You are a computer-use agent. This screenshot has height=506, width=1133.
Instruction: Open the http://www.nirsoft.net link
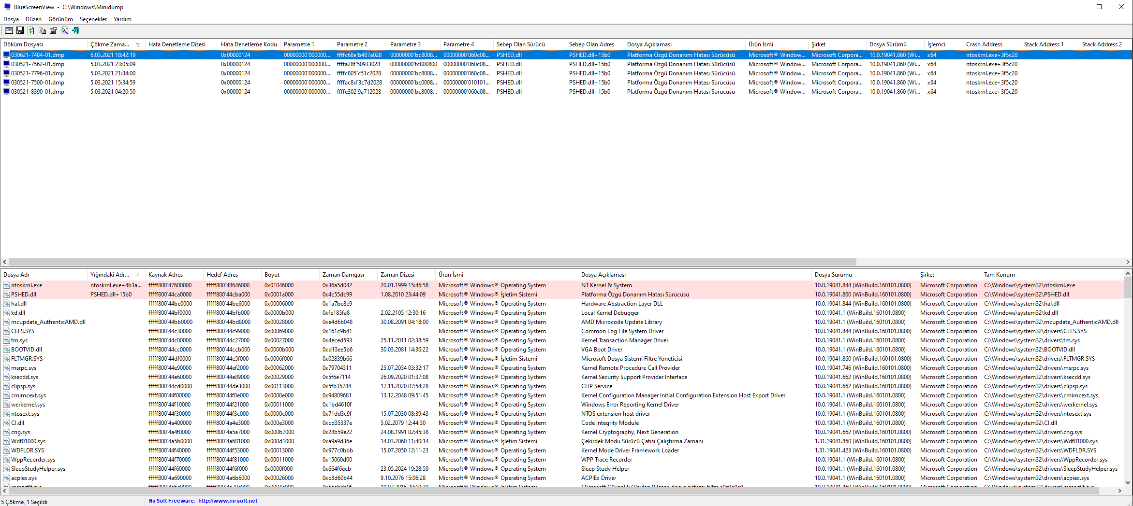pyautogui.click(x=228, y=501)
